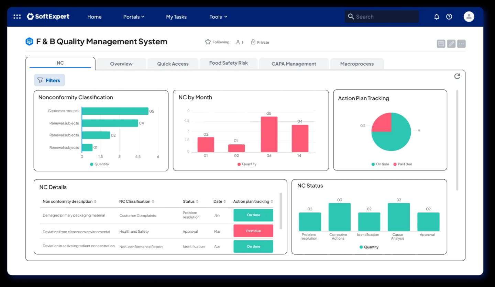
Task: Open the comments icon near the dashboard title
Action: coord(441,43)
